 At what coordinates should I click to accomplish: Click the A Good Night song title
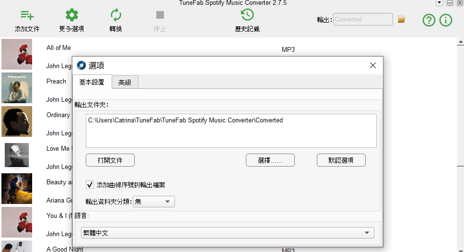point(65,249)
